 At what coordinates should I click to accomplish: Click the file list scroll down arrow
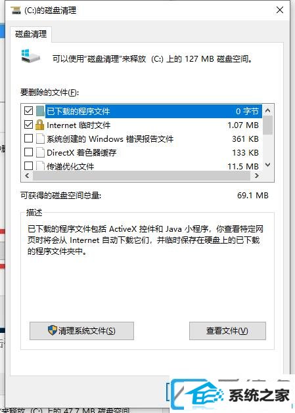(268, 165)
